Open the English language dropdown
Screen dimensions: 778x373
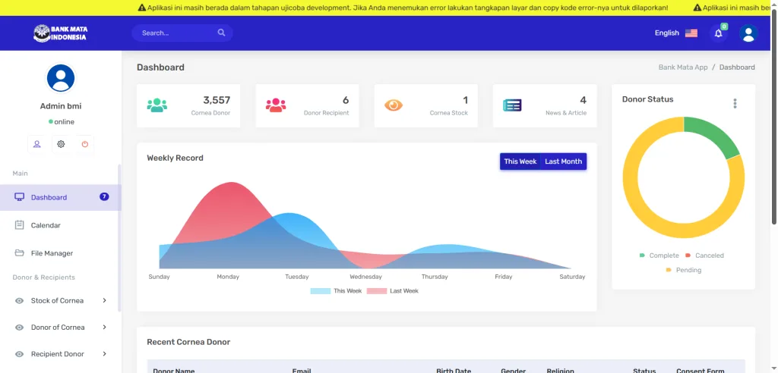[x=675, y=33]
